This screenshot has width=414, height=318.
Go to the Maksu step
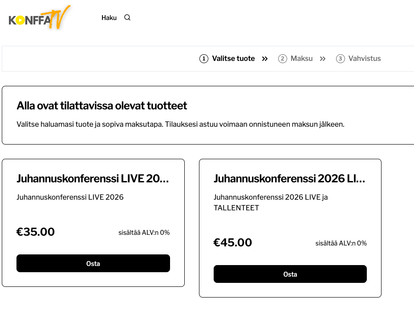301,59
